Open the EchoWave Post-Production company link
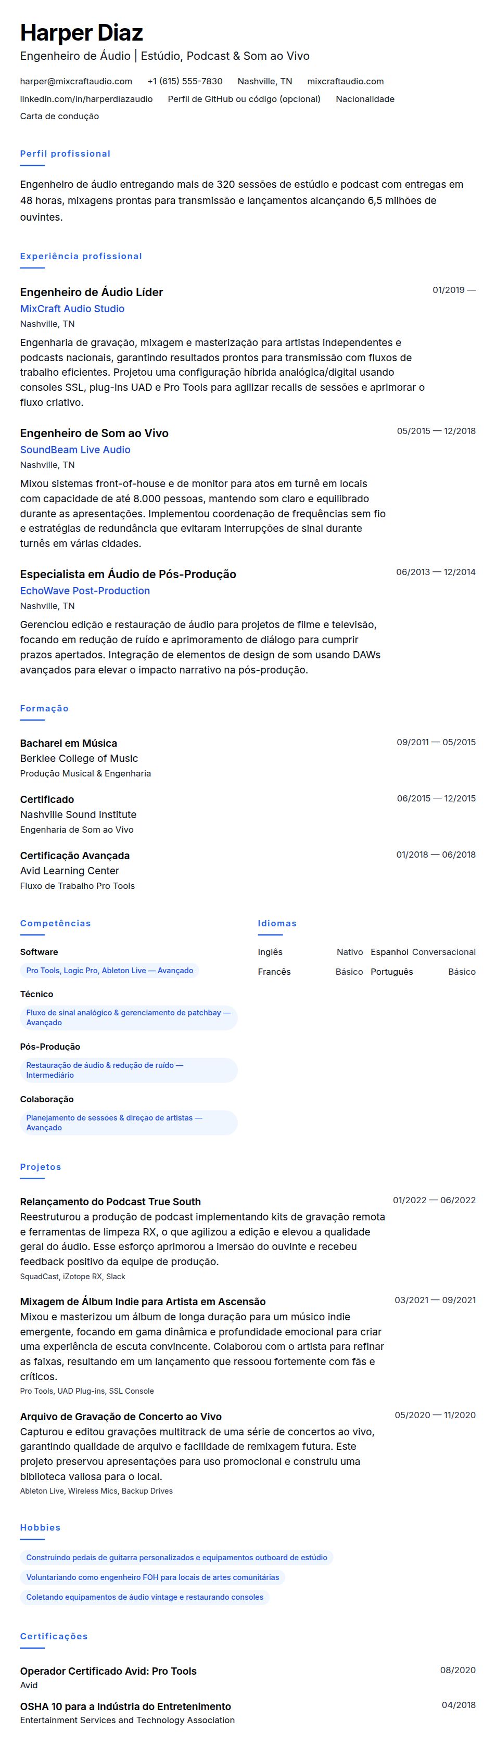The width and height of the screenshot is (496, 1746). pos(85,590)
